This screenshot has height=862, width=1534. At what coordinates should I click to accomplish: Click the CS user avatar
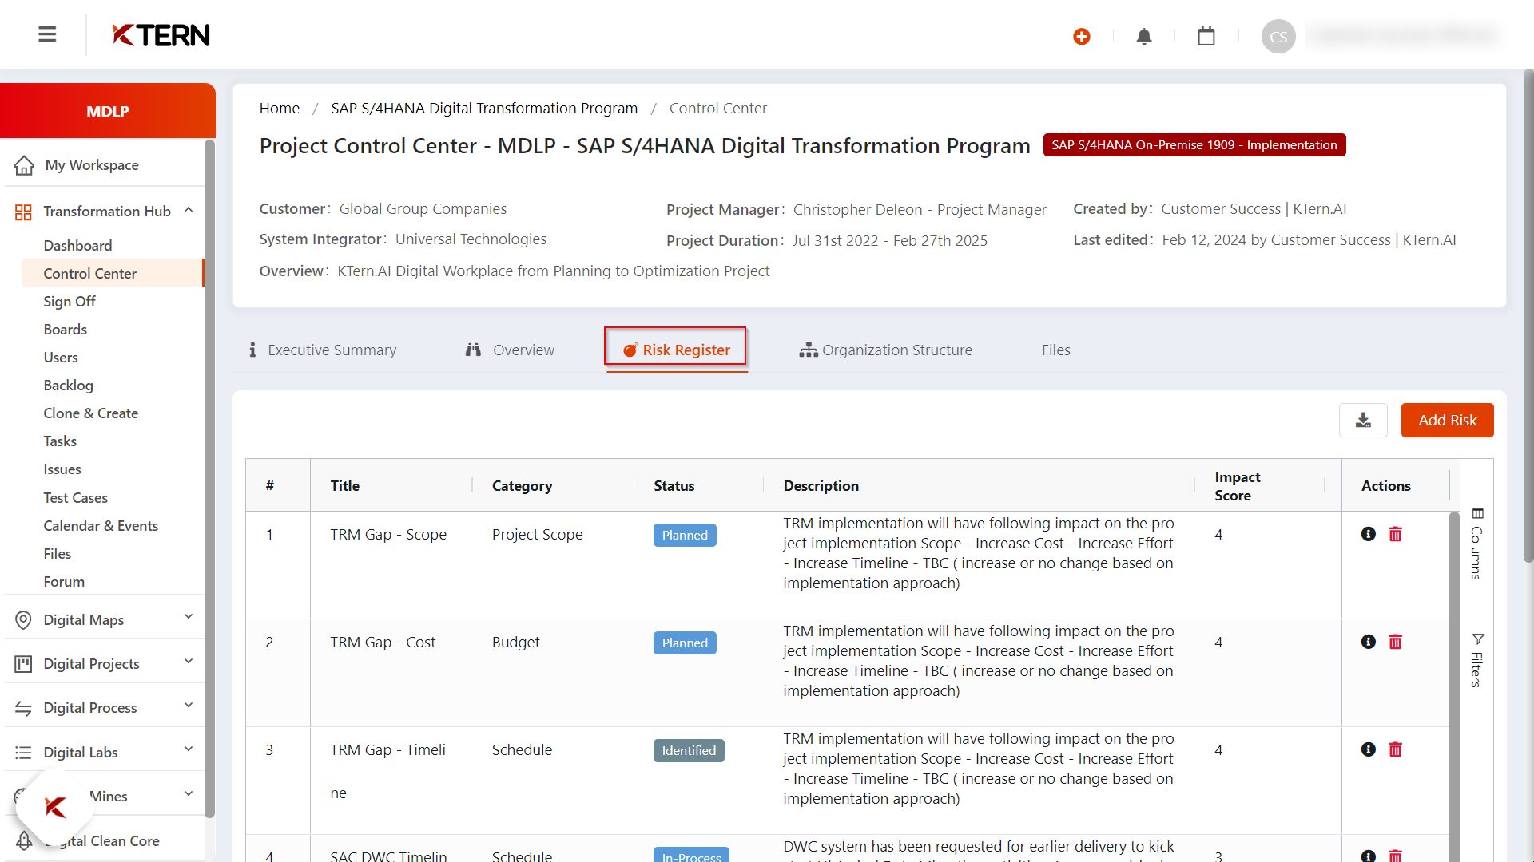1278,37
